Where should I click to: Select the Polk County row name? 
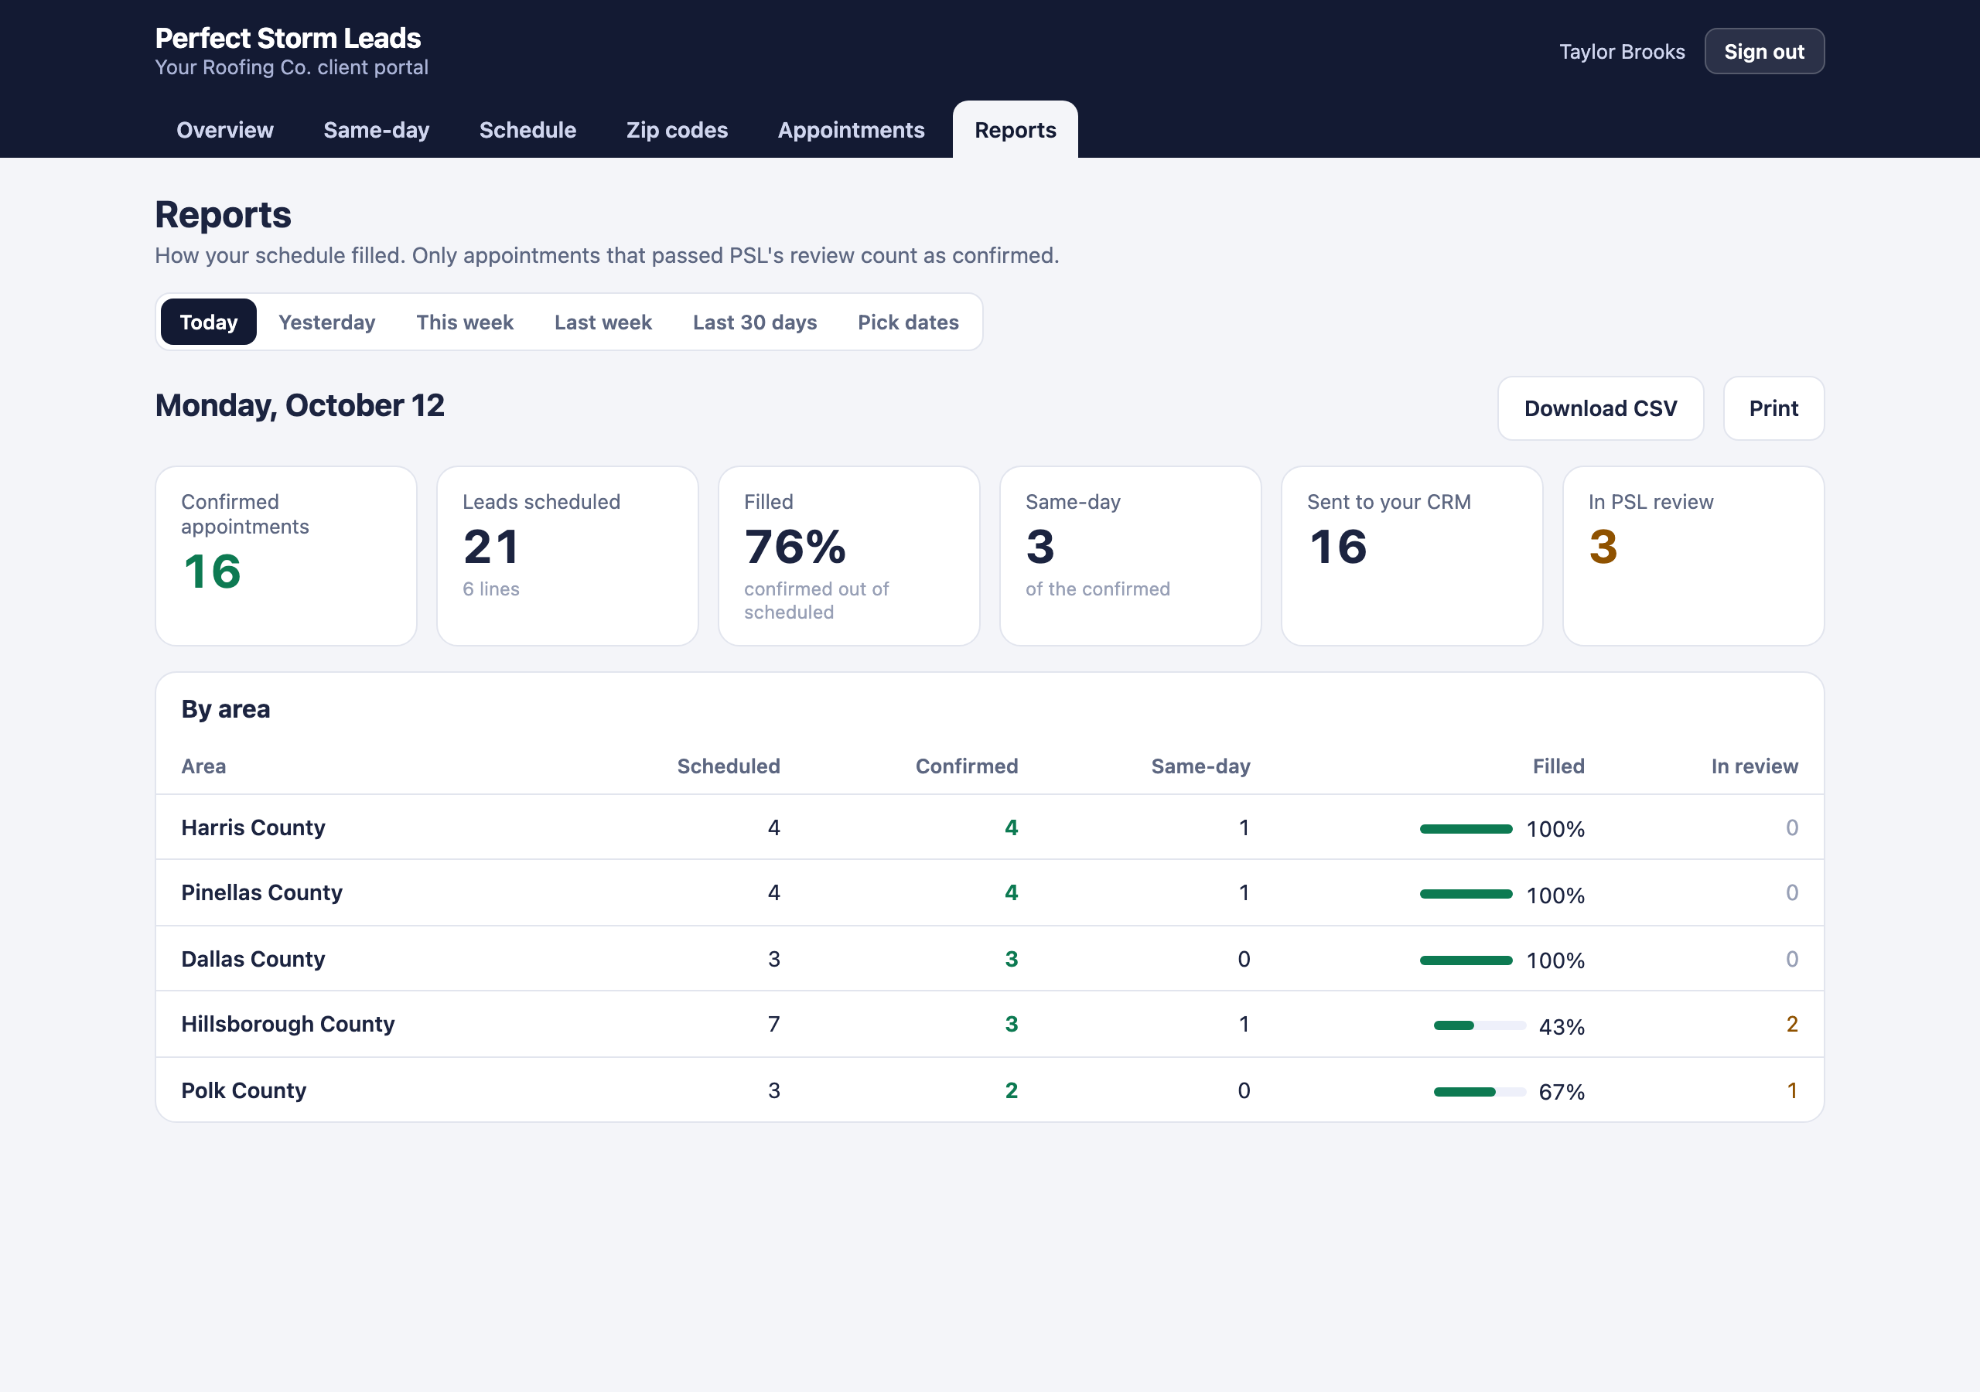[243, 1091]
